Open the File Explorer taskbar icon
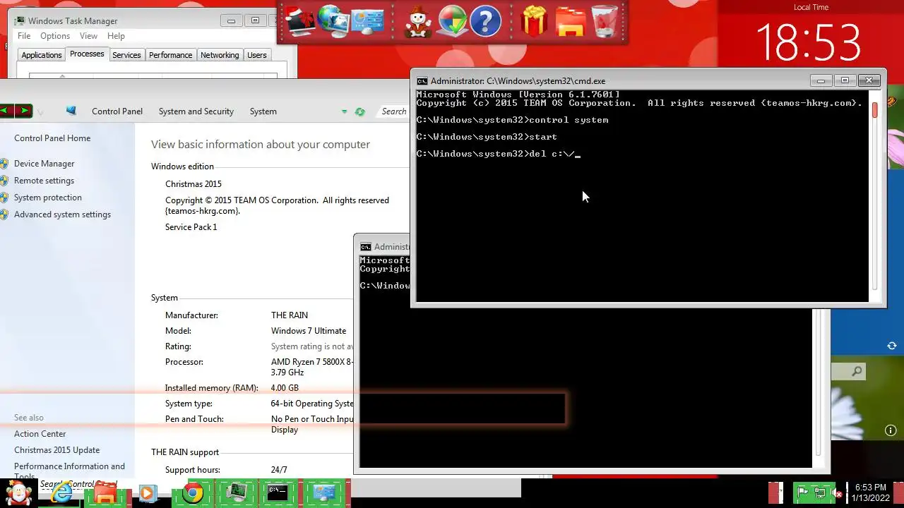 coord(105,493)
